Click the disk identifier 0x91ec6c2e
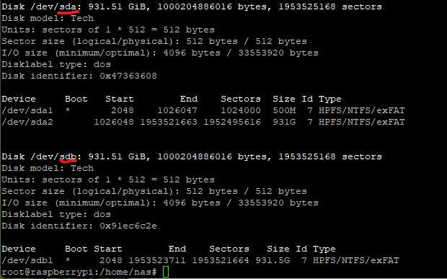Image resolution: width=447 pixels, height=279 pixels. point(128,226)
